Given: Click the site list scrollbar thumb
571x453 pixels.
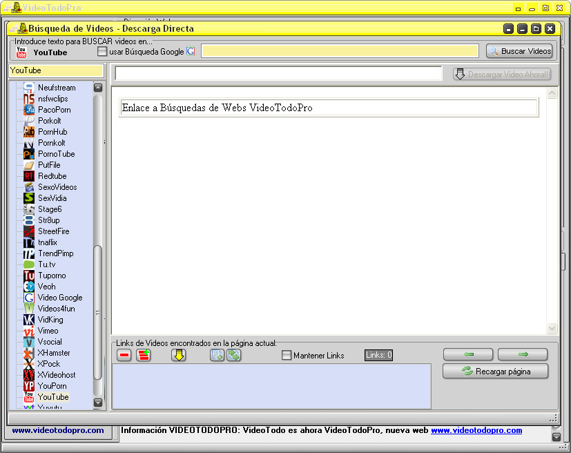Looking at the screenshot, I should click(x=97, y=314).
